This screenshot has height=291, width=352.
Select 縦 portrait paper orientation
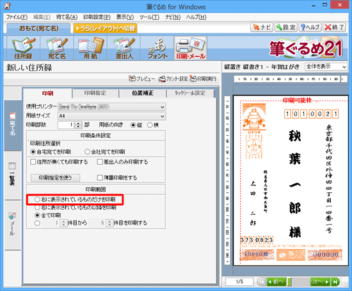(133, 125)
